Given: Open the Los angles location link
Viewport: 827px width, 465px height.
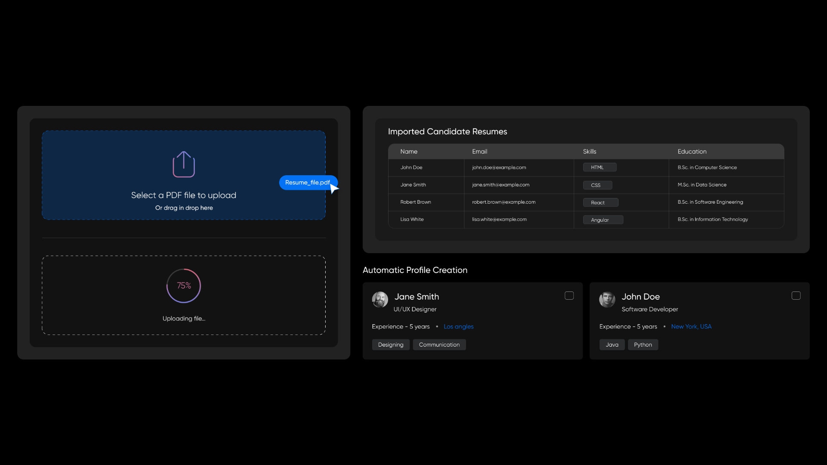Looking at the screenshot, I should click(458, 327).
